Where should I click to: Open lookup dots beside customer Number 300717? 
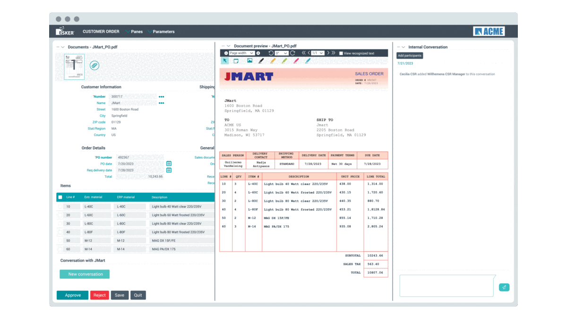(162, 96)
